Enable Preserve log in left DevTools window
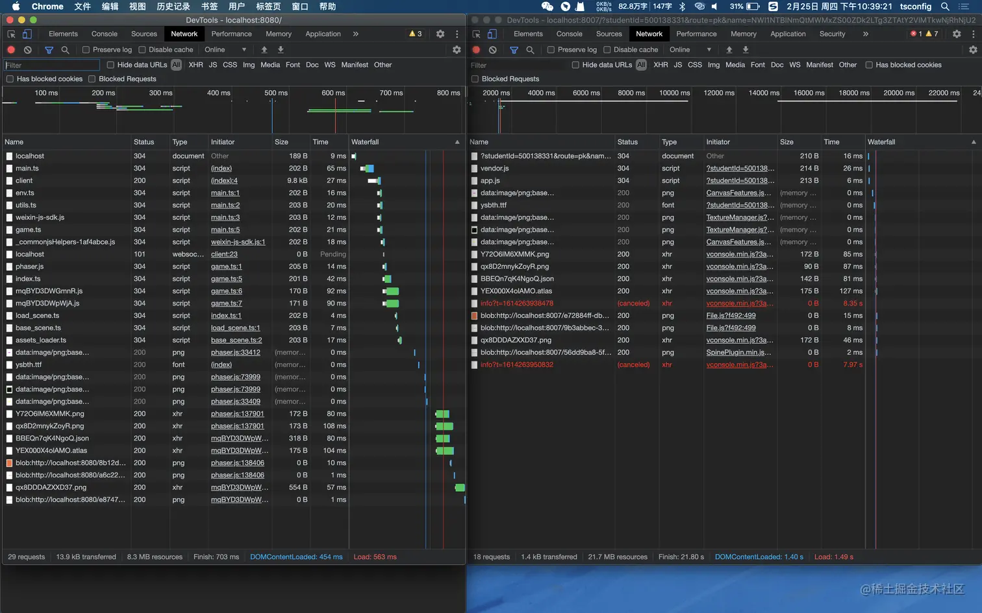982x613 pixels. (86, 50)
